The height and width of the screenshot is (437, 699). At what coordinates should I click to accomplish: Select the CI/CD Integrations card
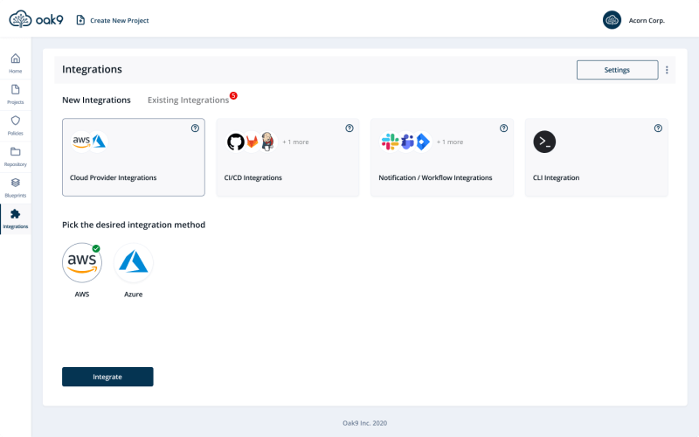[x=288, y=157]
